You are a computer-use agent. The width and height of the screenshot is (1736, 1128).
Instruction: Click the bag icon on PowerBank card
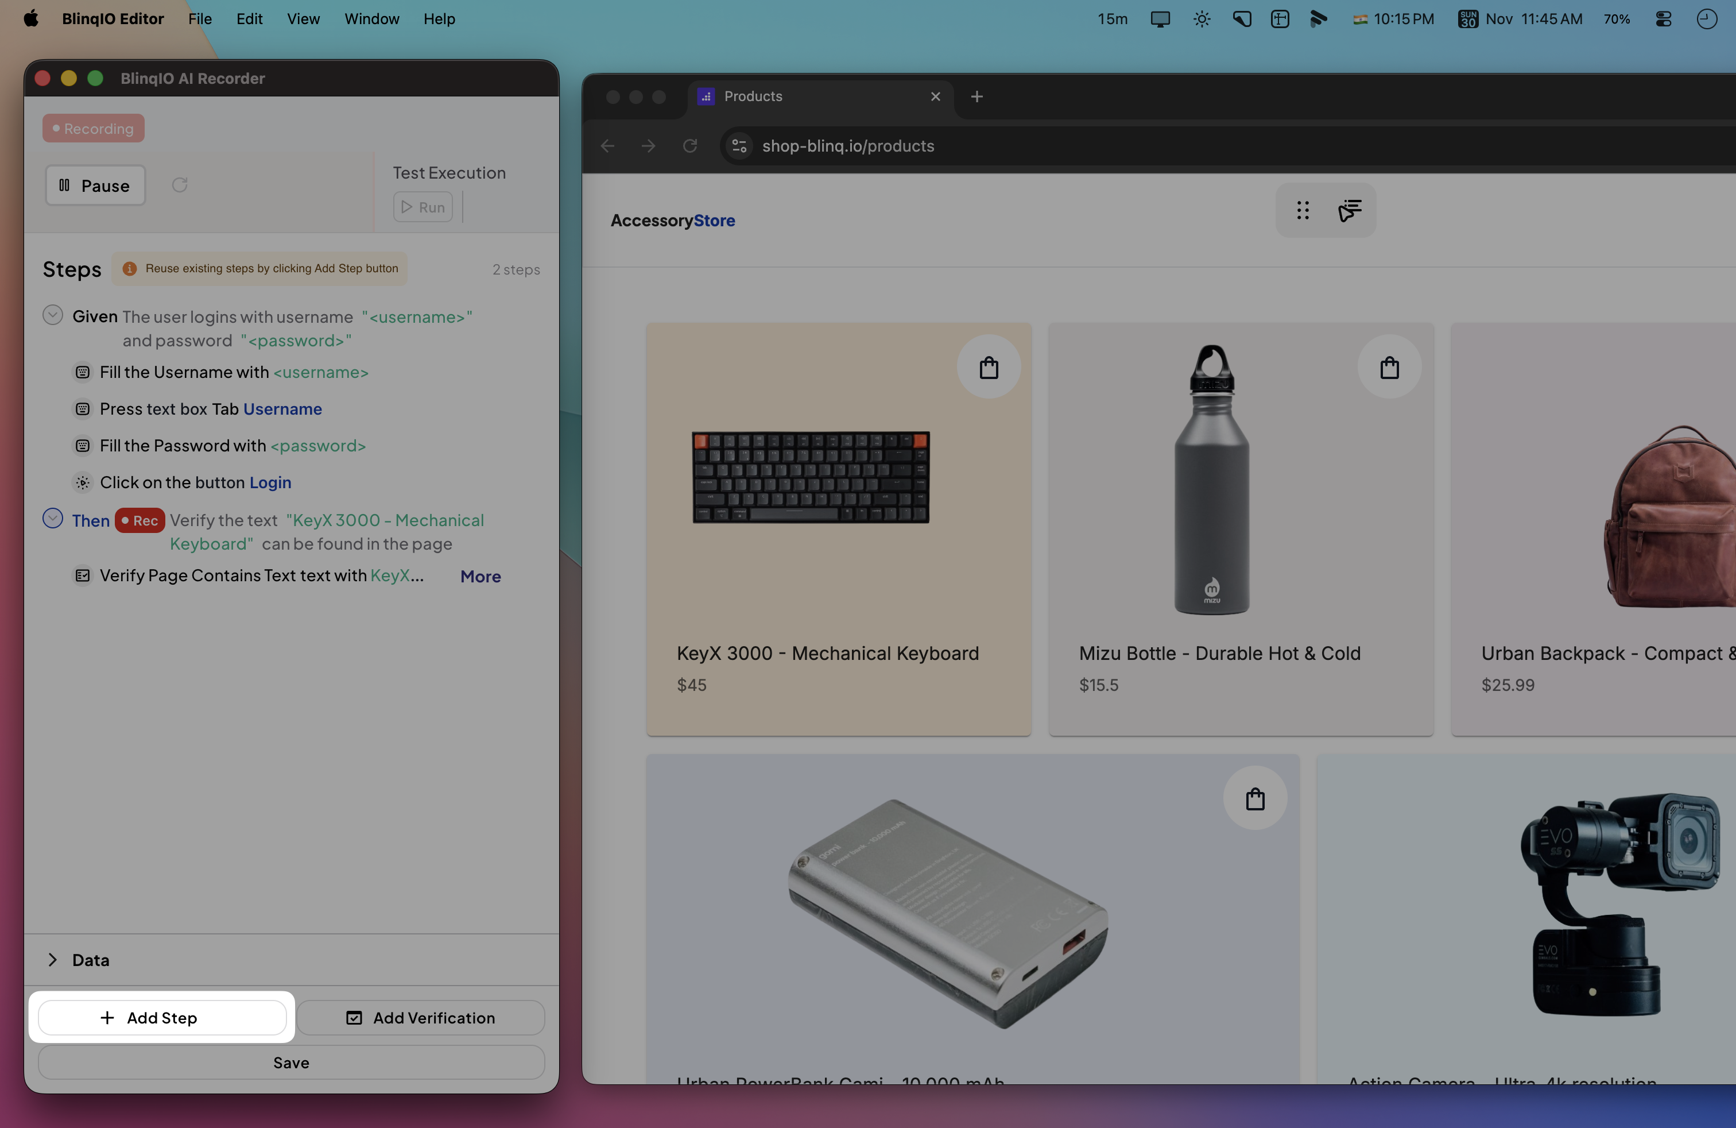point(1254,798)
